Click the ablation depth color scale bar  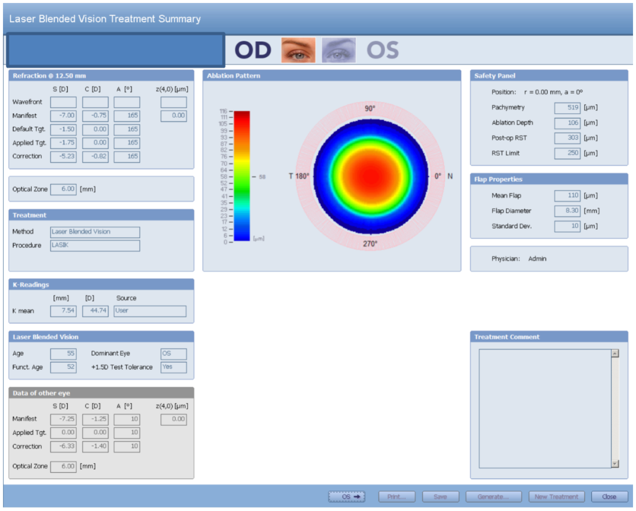click(242, 176)
